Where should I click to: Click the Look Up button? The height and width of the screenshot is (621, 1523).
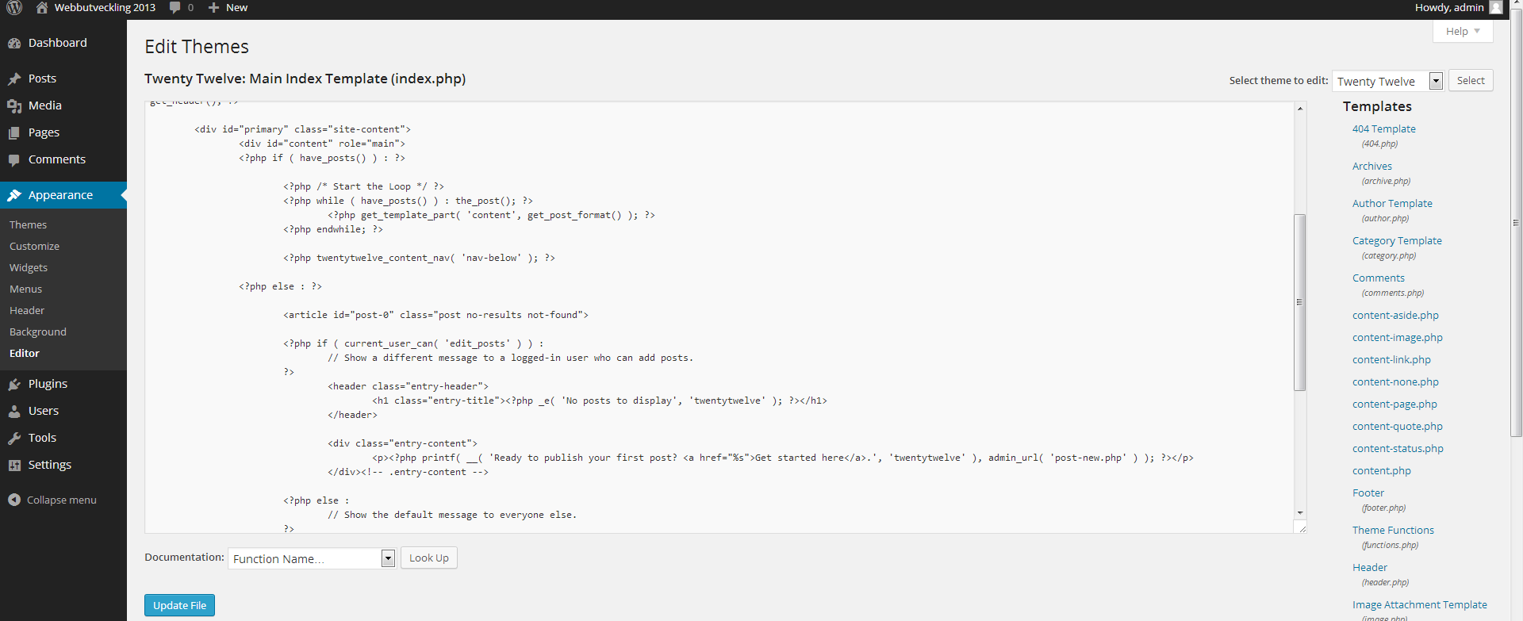click(x=429, y=558)
